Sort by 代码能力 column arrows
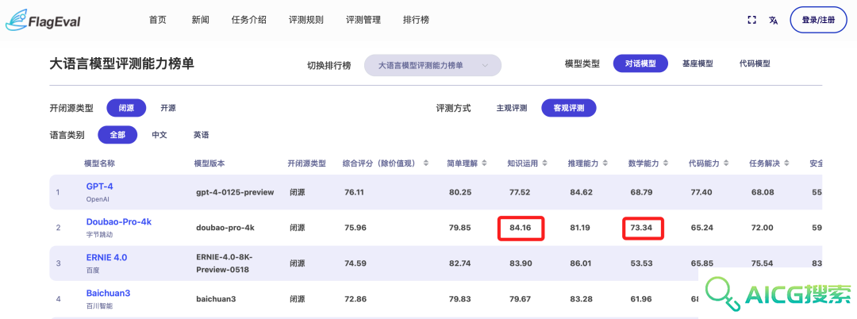Image resolution: width=857 pixels, height=319 pixels. click(726, 163)
